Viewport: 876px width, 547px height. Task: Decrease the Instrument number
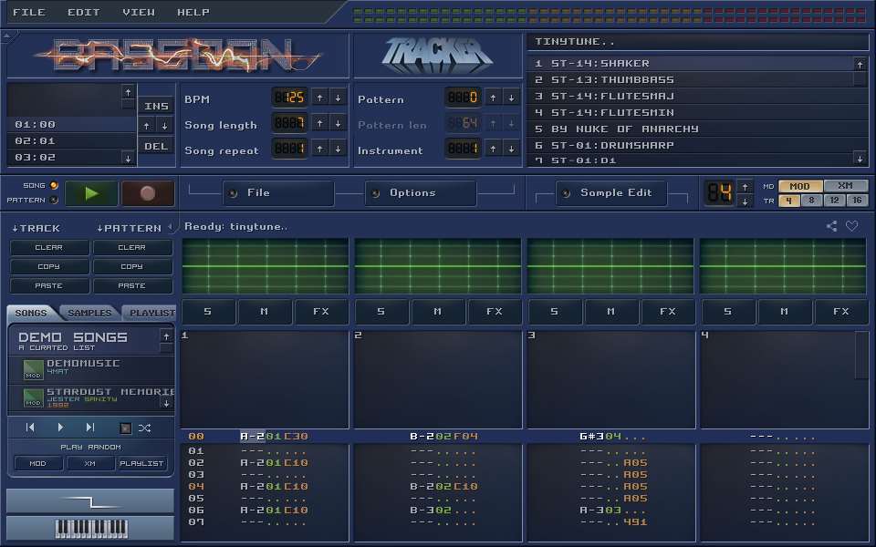click(x=511, y=149)
